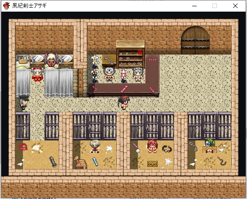Click the blond character in the second cell
Screen dimensions: 247x199
95,146
